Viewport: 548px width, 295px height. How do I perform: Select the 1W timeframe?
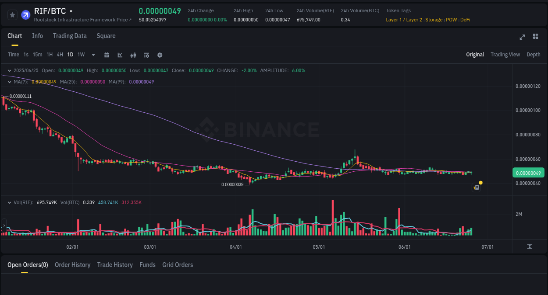pos(81,55)
